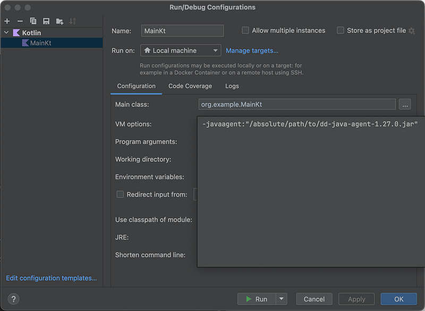The width and height of the screenshot is (425, 311).
Task: Remove selected configuration with minus icon
Action: [20, 21]
